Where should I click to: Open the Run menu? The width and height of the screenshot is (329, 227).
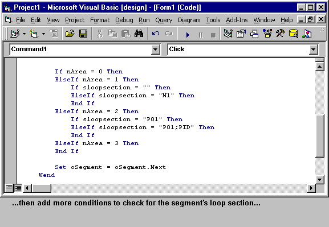click(x=144, y=20)
